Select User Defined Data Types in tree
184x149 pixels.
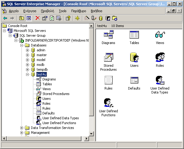tap(61, 118)
